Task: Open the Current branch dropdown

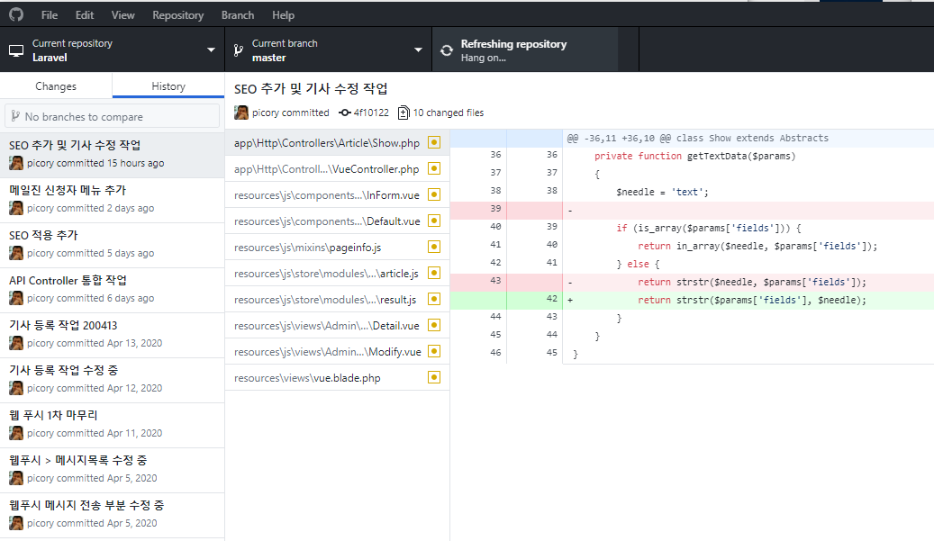Action: pyautogui.click(x=417, y=49)
